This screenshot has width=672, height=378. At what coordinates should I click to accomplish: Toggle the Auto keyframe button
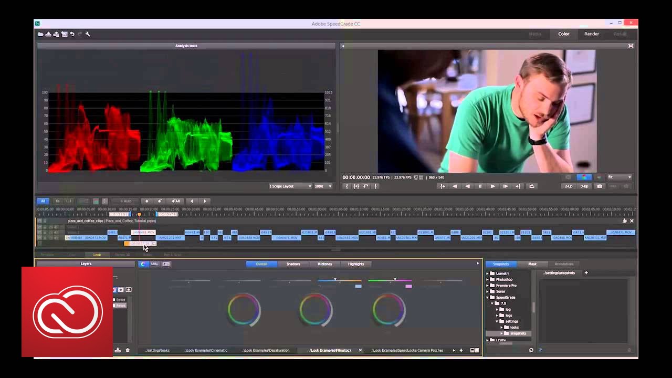point(125,201)
